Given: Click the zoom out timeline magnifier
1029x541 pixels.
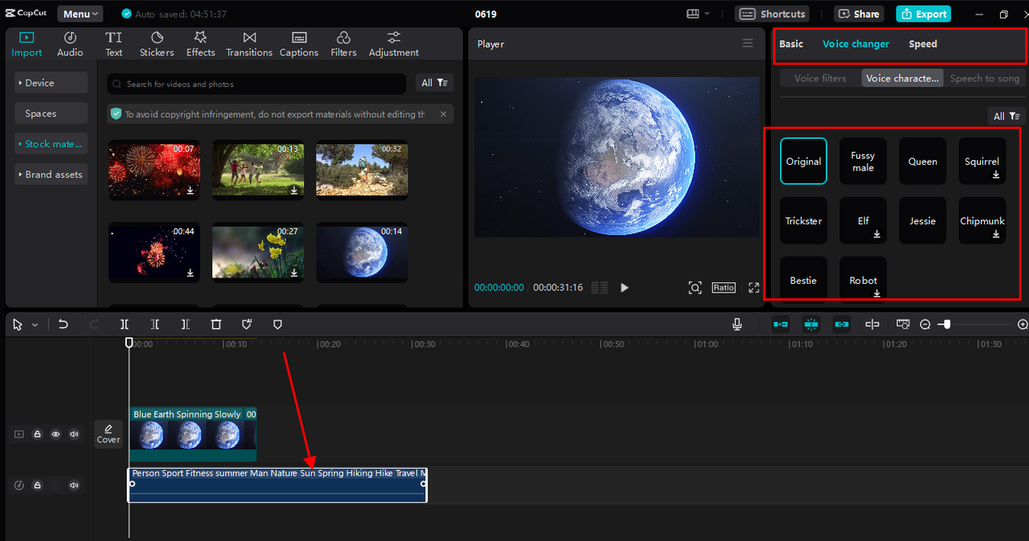Looking at the screenshot, I should point(925,324).
